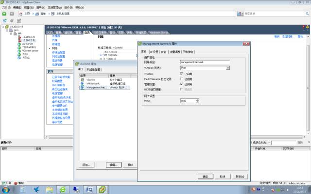Click the host 10.200.0.41 icon in tree

coord(19,37)
